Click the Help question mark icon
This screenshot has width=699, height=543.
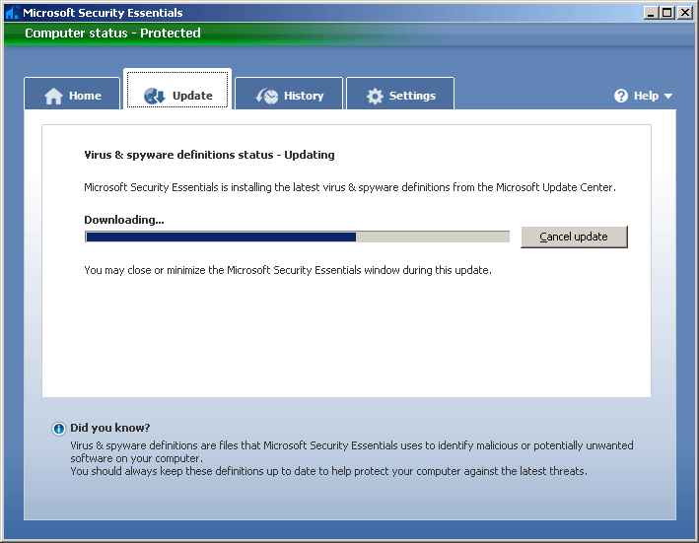pos(621,96)
